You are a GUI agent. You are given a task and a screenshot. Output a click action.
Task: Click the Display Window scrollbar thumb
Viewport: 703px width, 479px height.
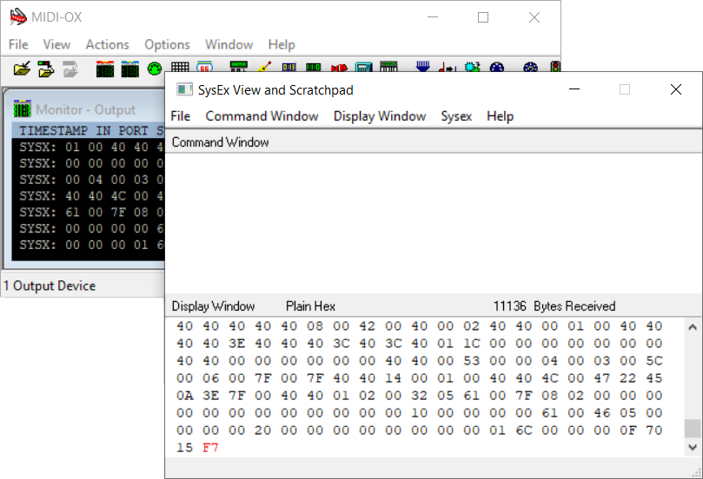[x=693, y=428]
